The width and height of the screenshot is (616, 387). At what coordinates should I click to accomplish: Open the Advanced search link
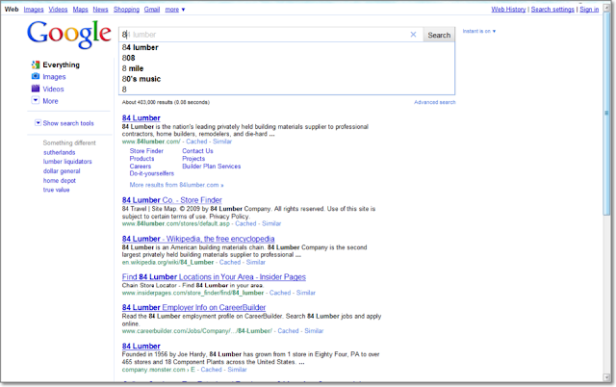(x=434, y=102)
